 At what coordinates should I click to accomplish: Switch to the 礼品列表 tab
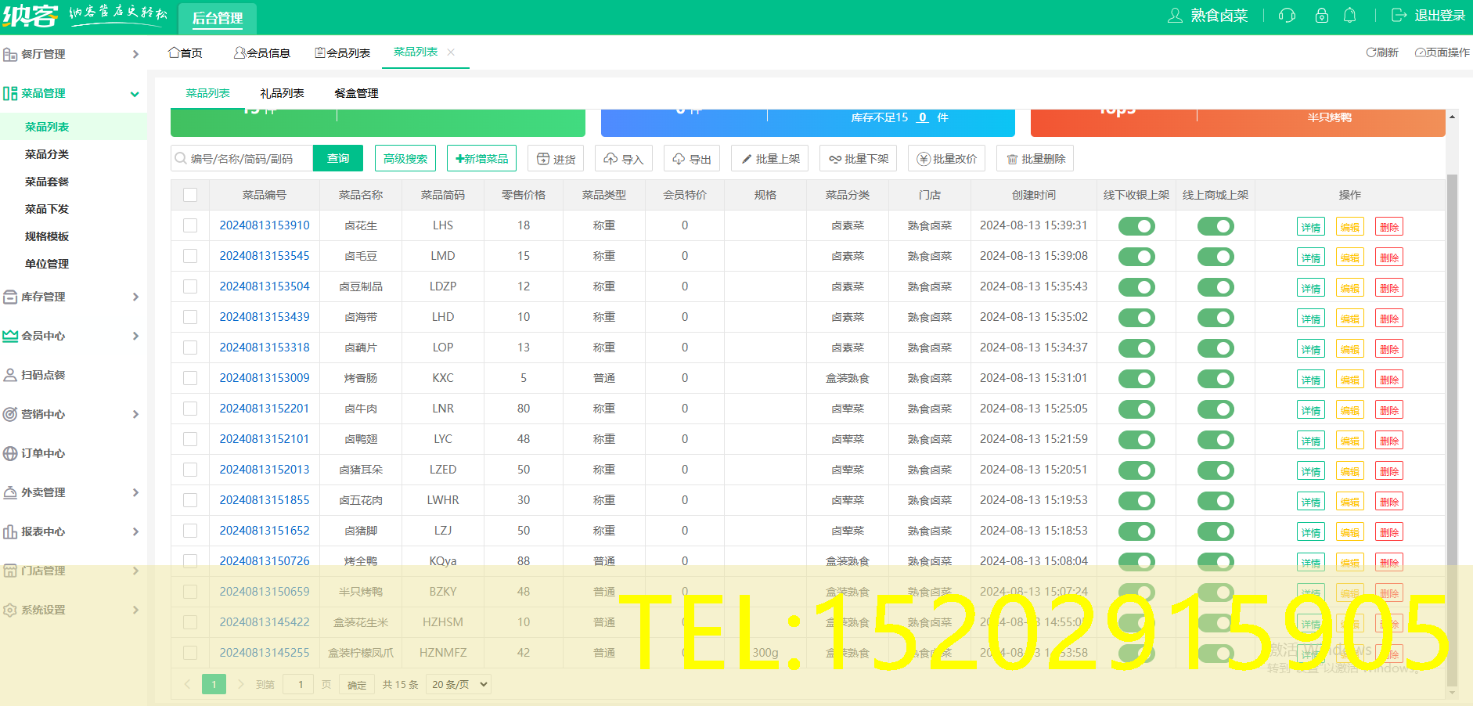point(282,93)
